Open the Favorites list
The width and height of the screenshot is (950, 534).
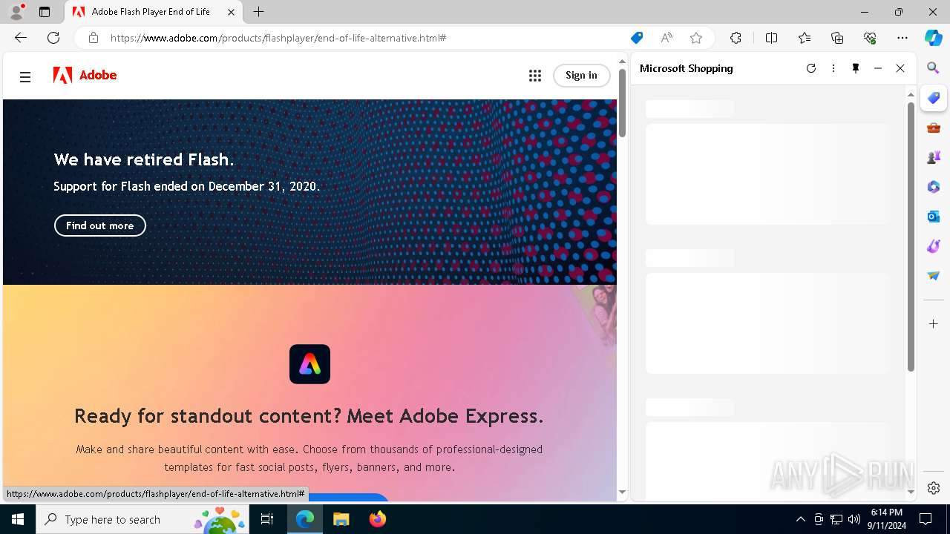pos(805,38)
